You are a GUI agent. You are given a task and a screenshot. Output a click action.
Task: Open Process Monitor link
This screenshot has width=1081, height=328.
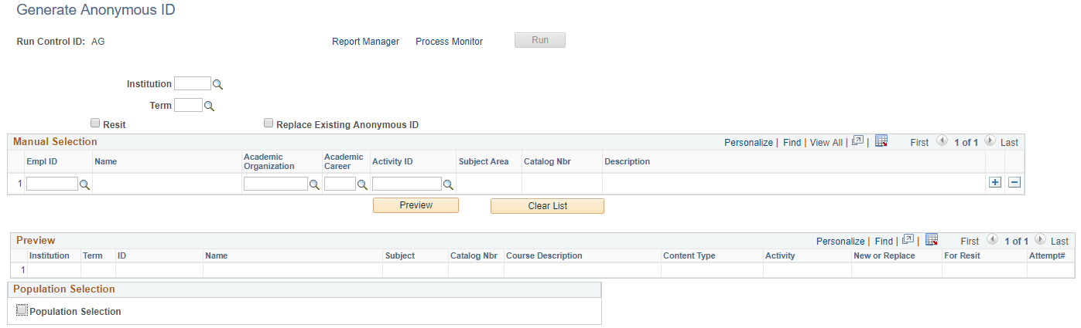(x=449, y=42)
